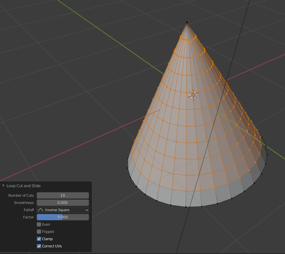This screenshot has height=254, width=285.
Task: Collapse the Loop Cut and Slide panel
Action: click(x=3, y=186)
